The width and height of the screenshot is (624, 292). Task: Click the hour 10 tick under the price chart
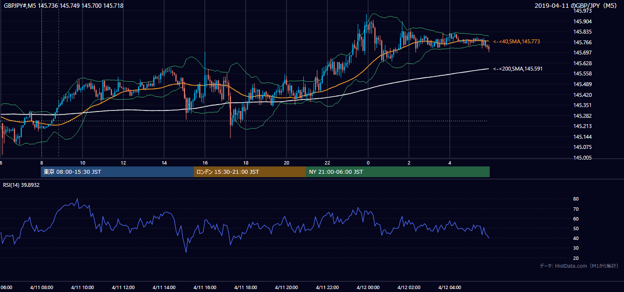click(x=83, y=163)
